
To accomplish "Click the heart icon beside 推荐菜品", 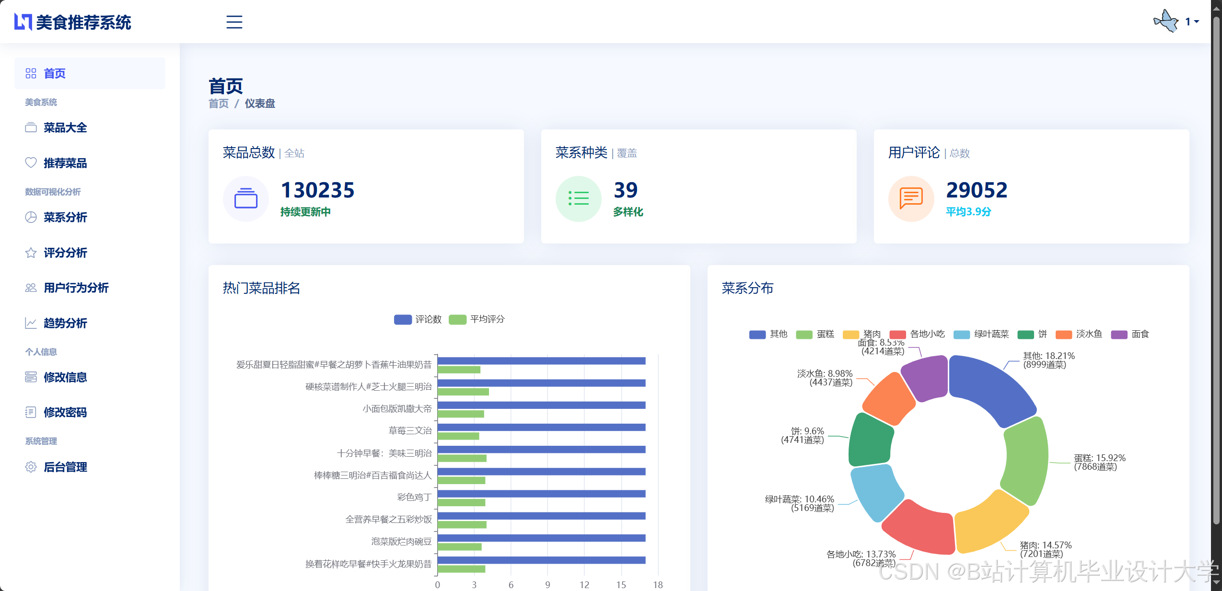I will tap(31, 163).
